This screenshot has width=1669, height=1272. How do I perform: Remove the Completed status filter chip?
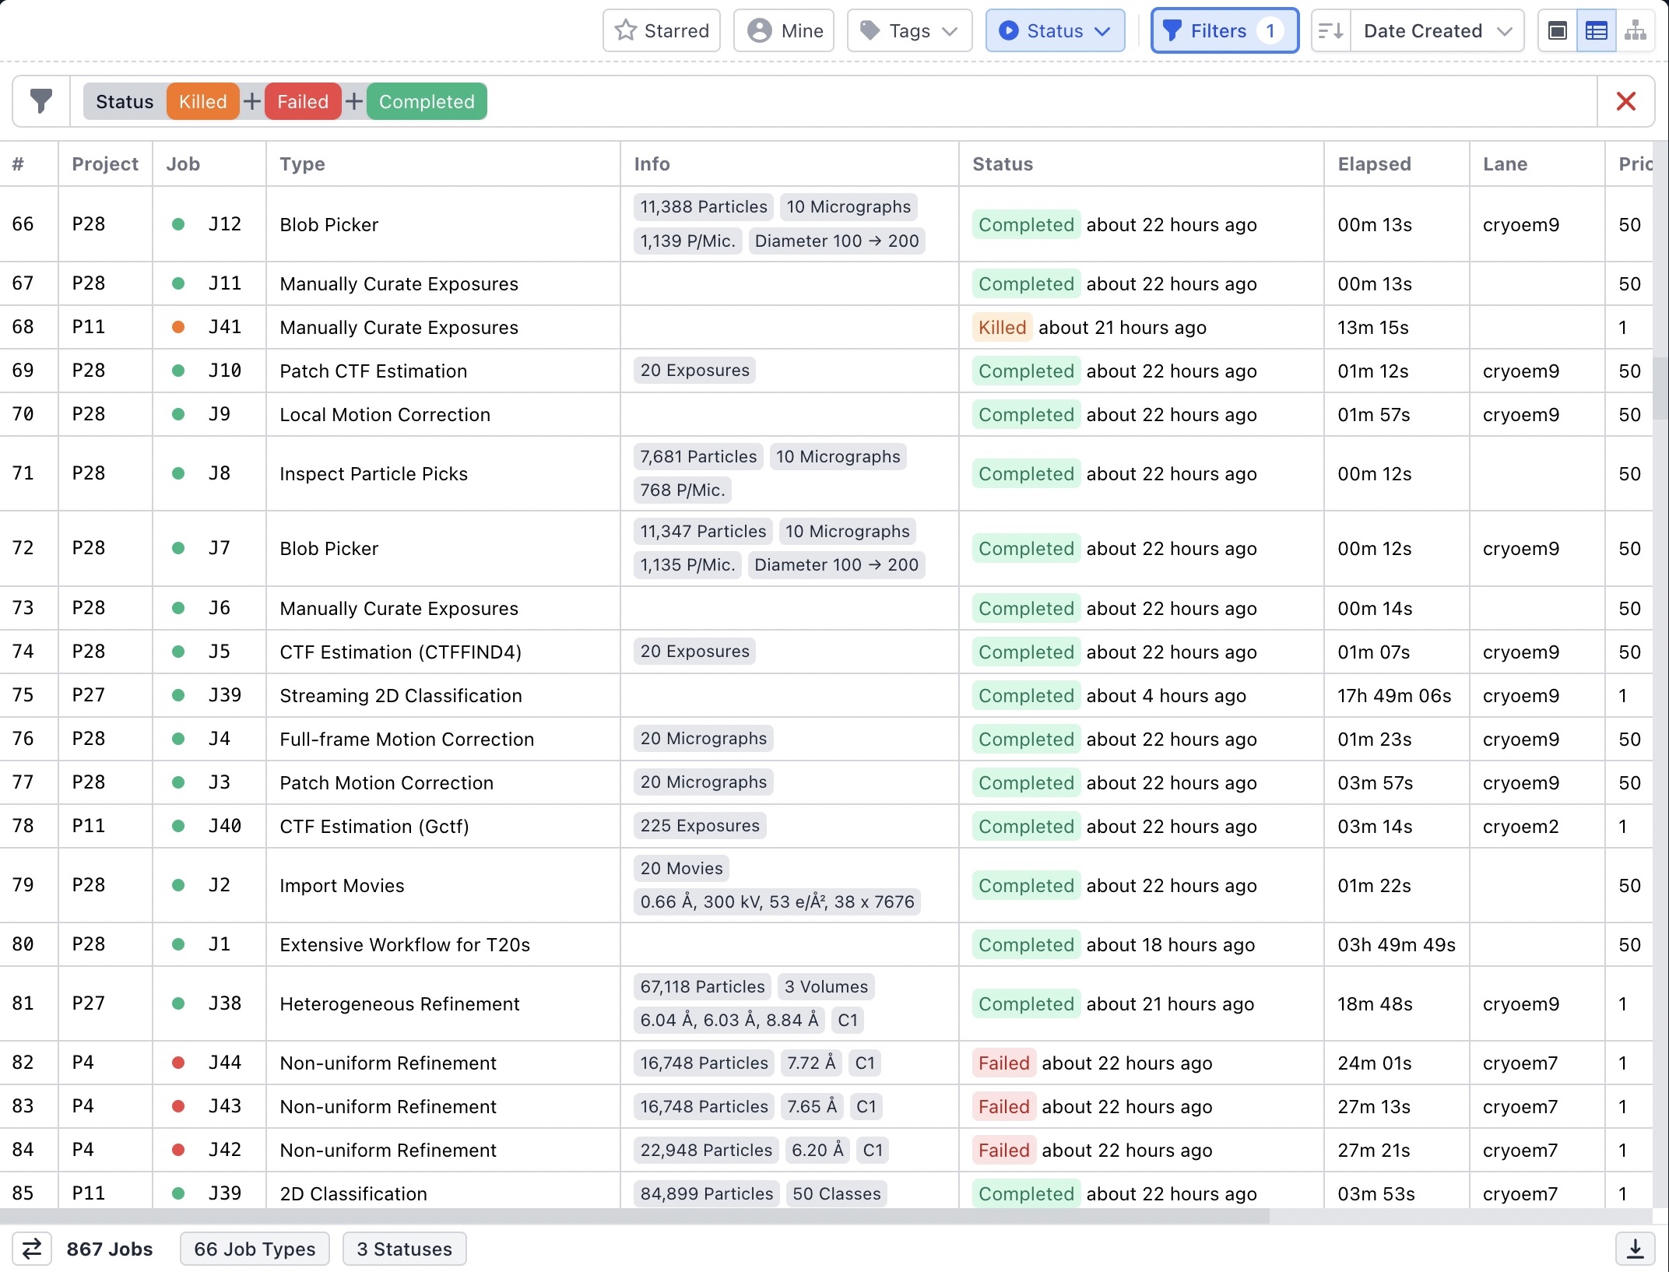[x=427, y=102]
